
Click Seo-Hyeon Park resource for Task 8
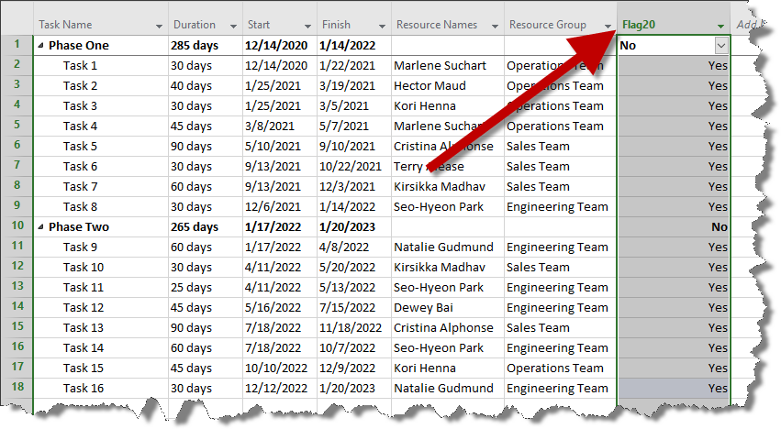447,206
